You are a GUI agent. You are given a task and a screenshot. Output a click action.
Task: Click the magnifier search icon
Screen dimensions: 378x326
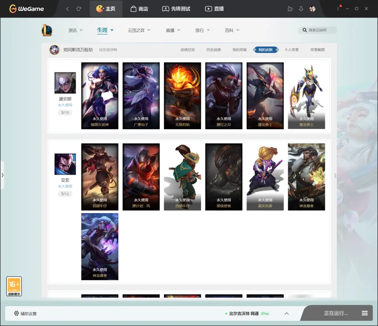click(x=304, y=30)
